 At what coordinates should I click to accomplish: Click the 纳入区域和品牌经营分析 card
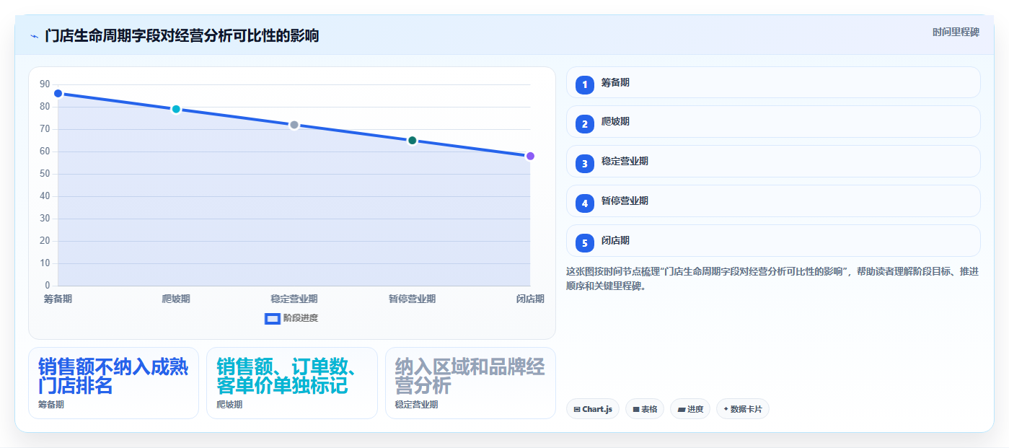(470, 383)
